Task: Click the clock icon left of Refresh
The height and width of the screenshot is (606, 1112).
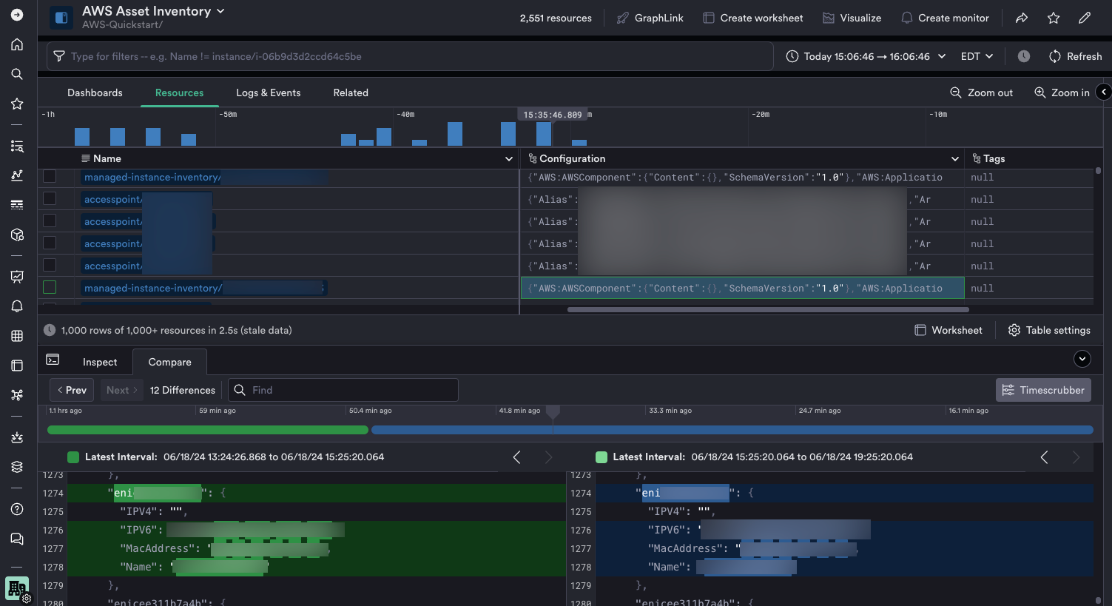Action: (1024, 56)
